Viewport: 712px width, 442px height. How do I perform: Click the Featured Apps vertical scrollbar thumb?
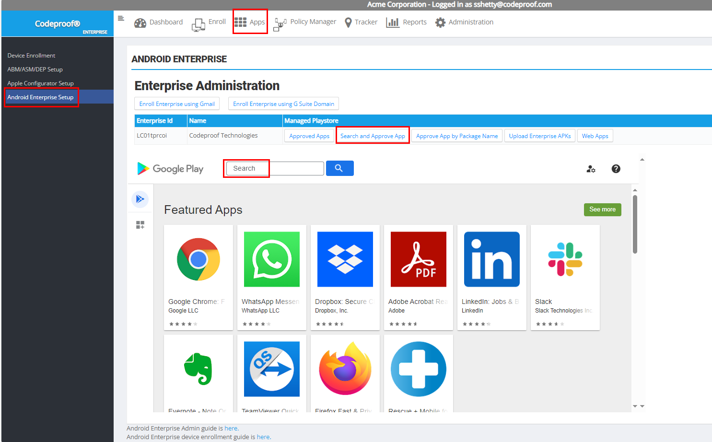(x=635, y=224)
